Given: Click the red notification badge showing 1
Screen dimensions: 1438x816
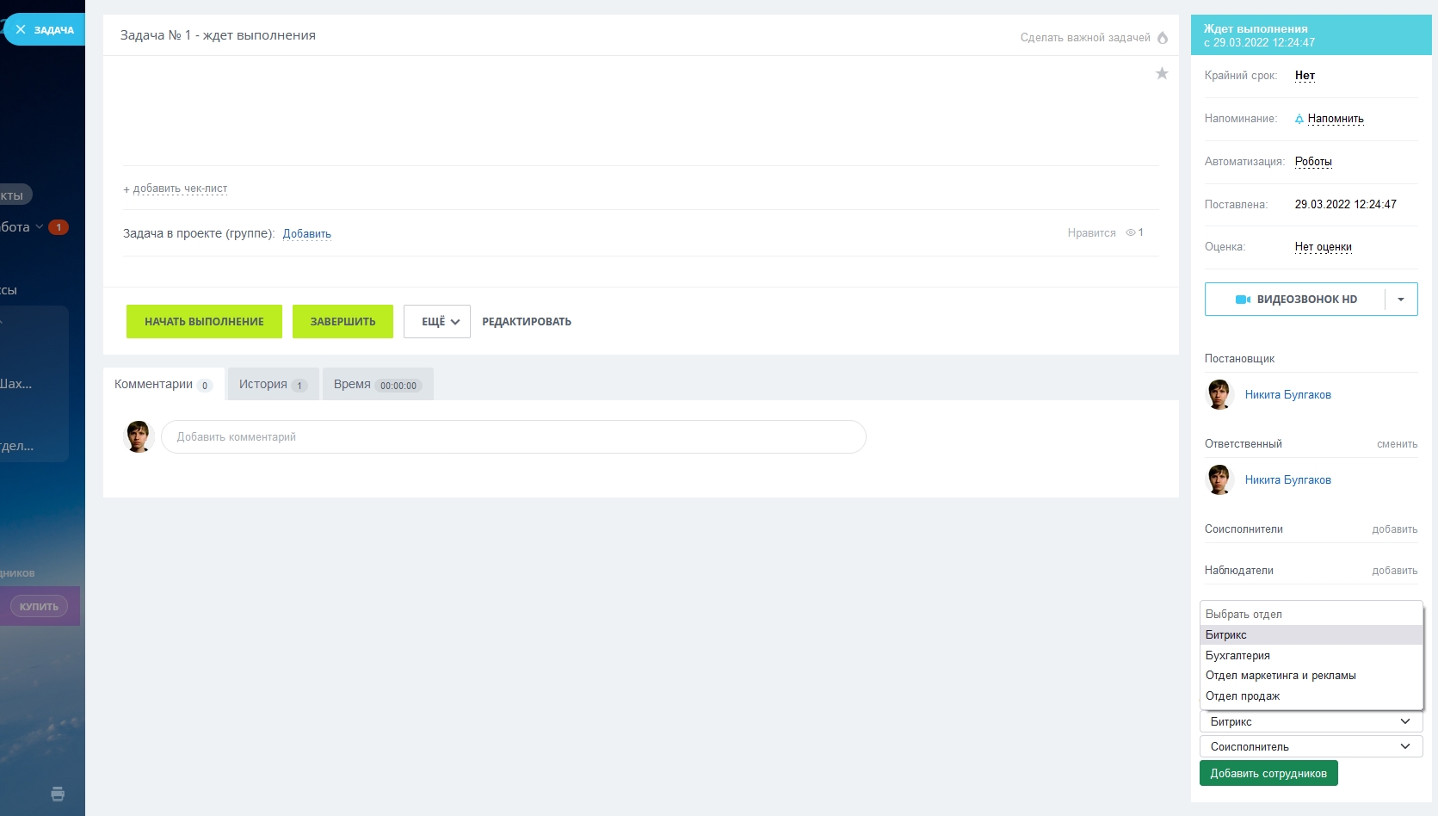Looking at the screenshot, I should [59, 227].
